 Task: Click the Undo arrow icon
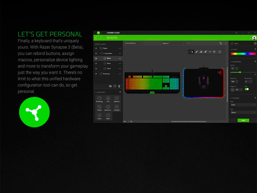click(221, 43)
